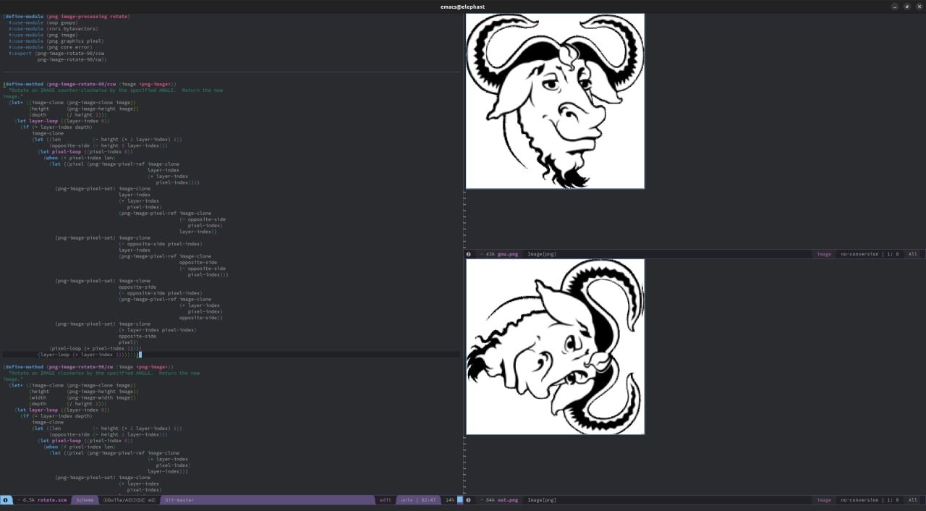Click 'All' indicator in out.png mode line
This screenshot has height=511, width=926.
click(913, 500)
